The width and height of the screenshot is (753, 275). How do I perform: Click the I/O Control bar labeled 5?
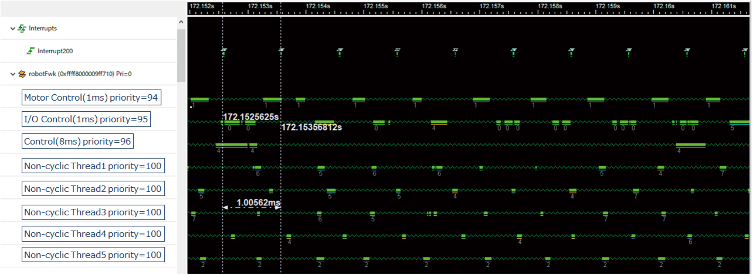[x=740, y=122]
